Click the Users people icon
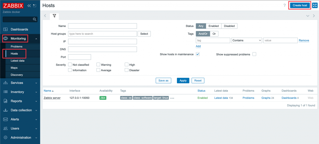The width and height of the screenshot is (319, 144). click(x=6, y=129)
